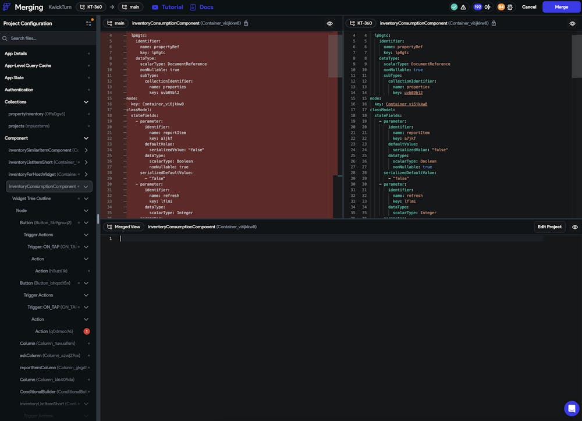Click lock icon in main diff pane header
This screenshot has height=421, width=582.
pos(246,23)
